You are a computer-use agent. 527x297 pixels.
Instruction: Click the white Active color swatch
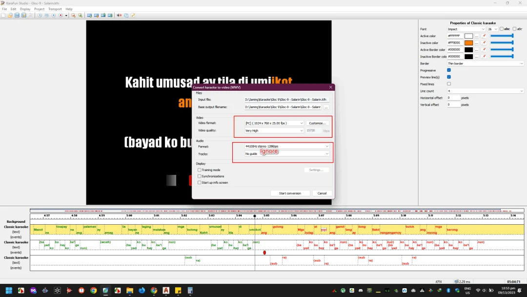[x=468, y=36]
